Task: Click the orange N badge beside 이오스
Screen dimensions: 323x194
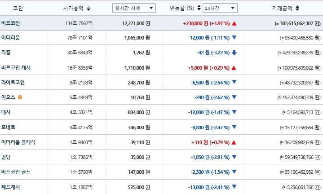Action: pyautogui.click(x=20, y=97)
